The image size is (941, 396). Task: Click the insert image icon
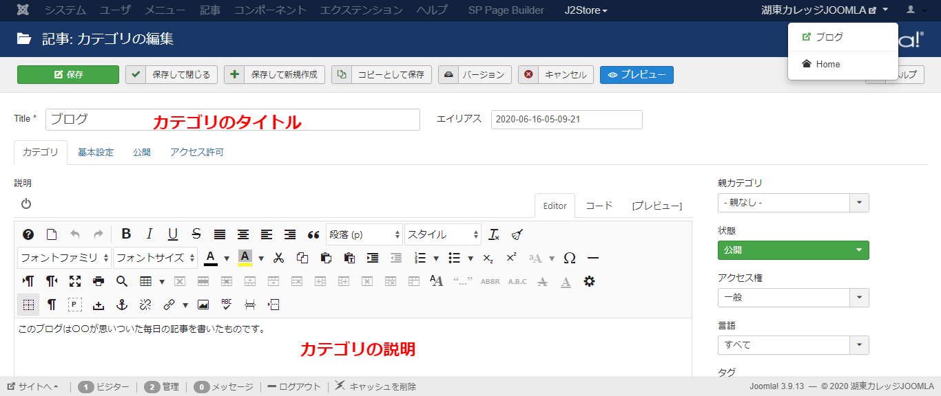[x=203, y=305]
